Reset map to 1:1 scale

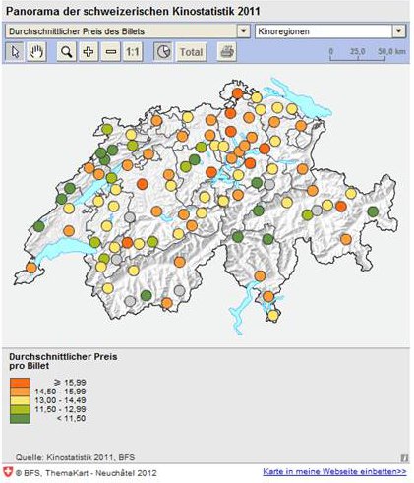click(133, 52)
